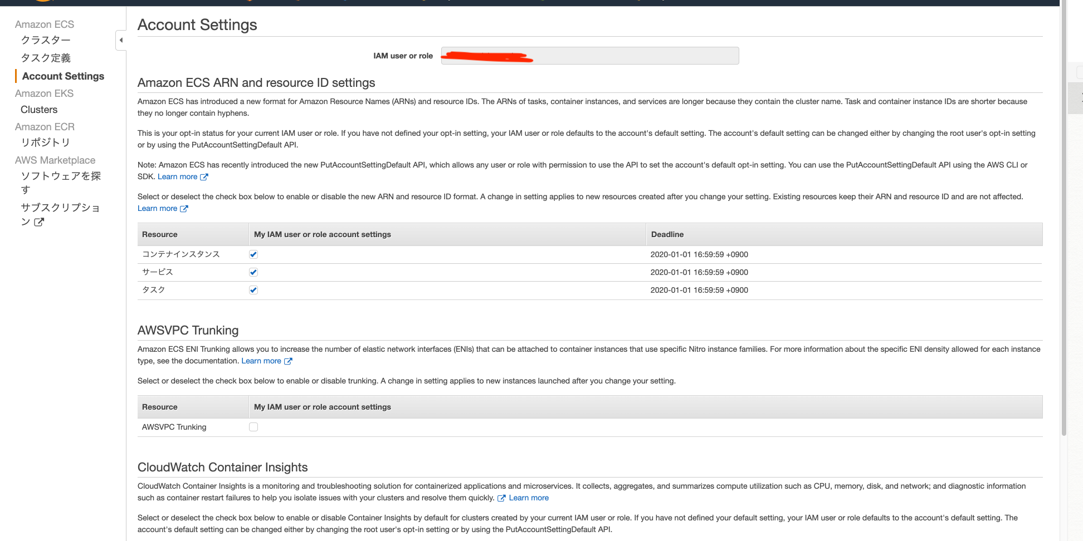Collapse the left navigation sidebar arrow
This screenshot has width=1083, height=541.
pyautogui.click(x=121, y=40)
